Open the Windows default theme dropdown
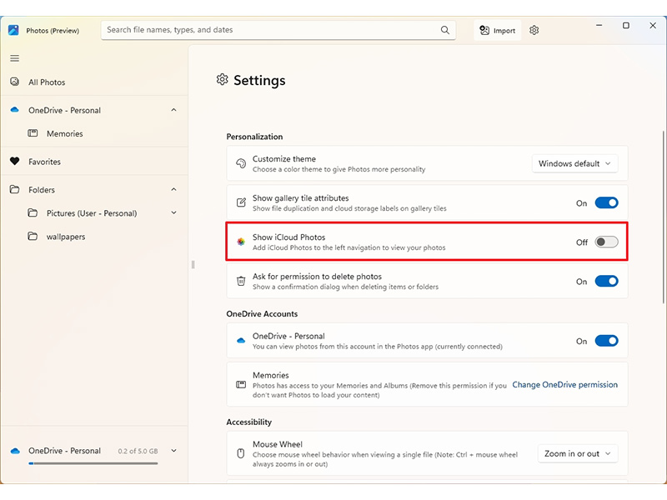 (x=574, y=163)
